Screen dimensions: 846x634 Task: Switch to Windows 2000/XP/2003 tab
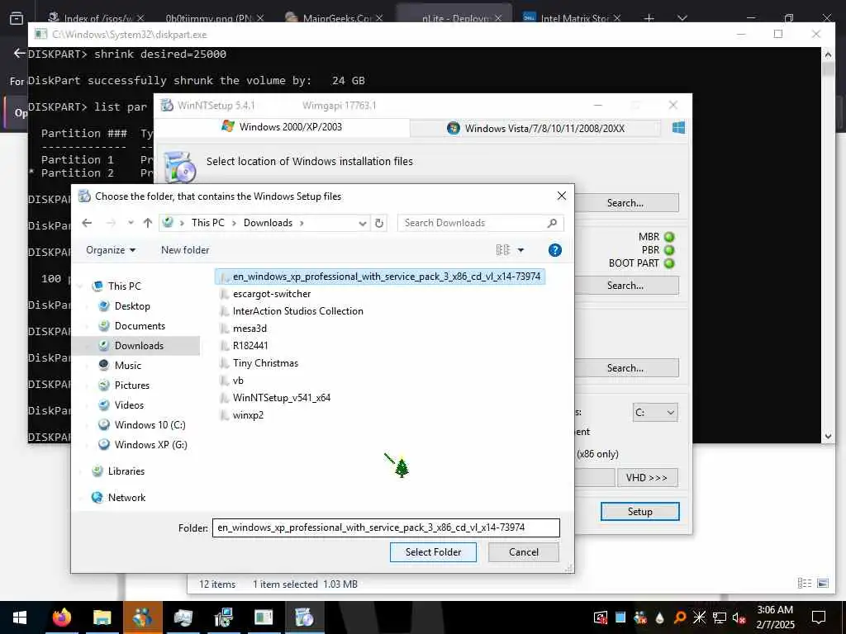(282, 127)
